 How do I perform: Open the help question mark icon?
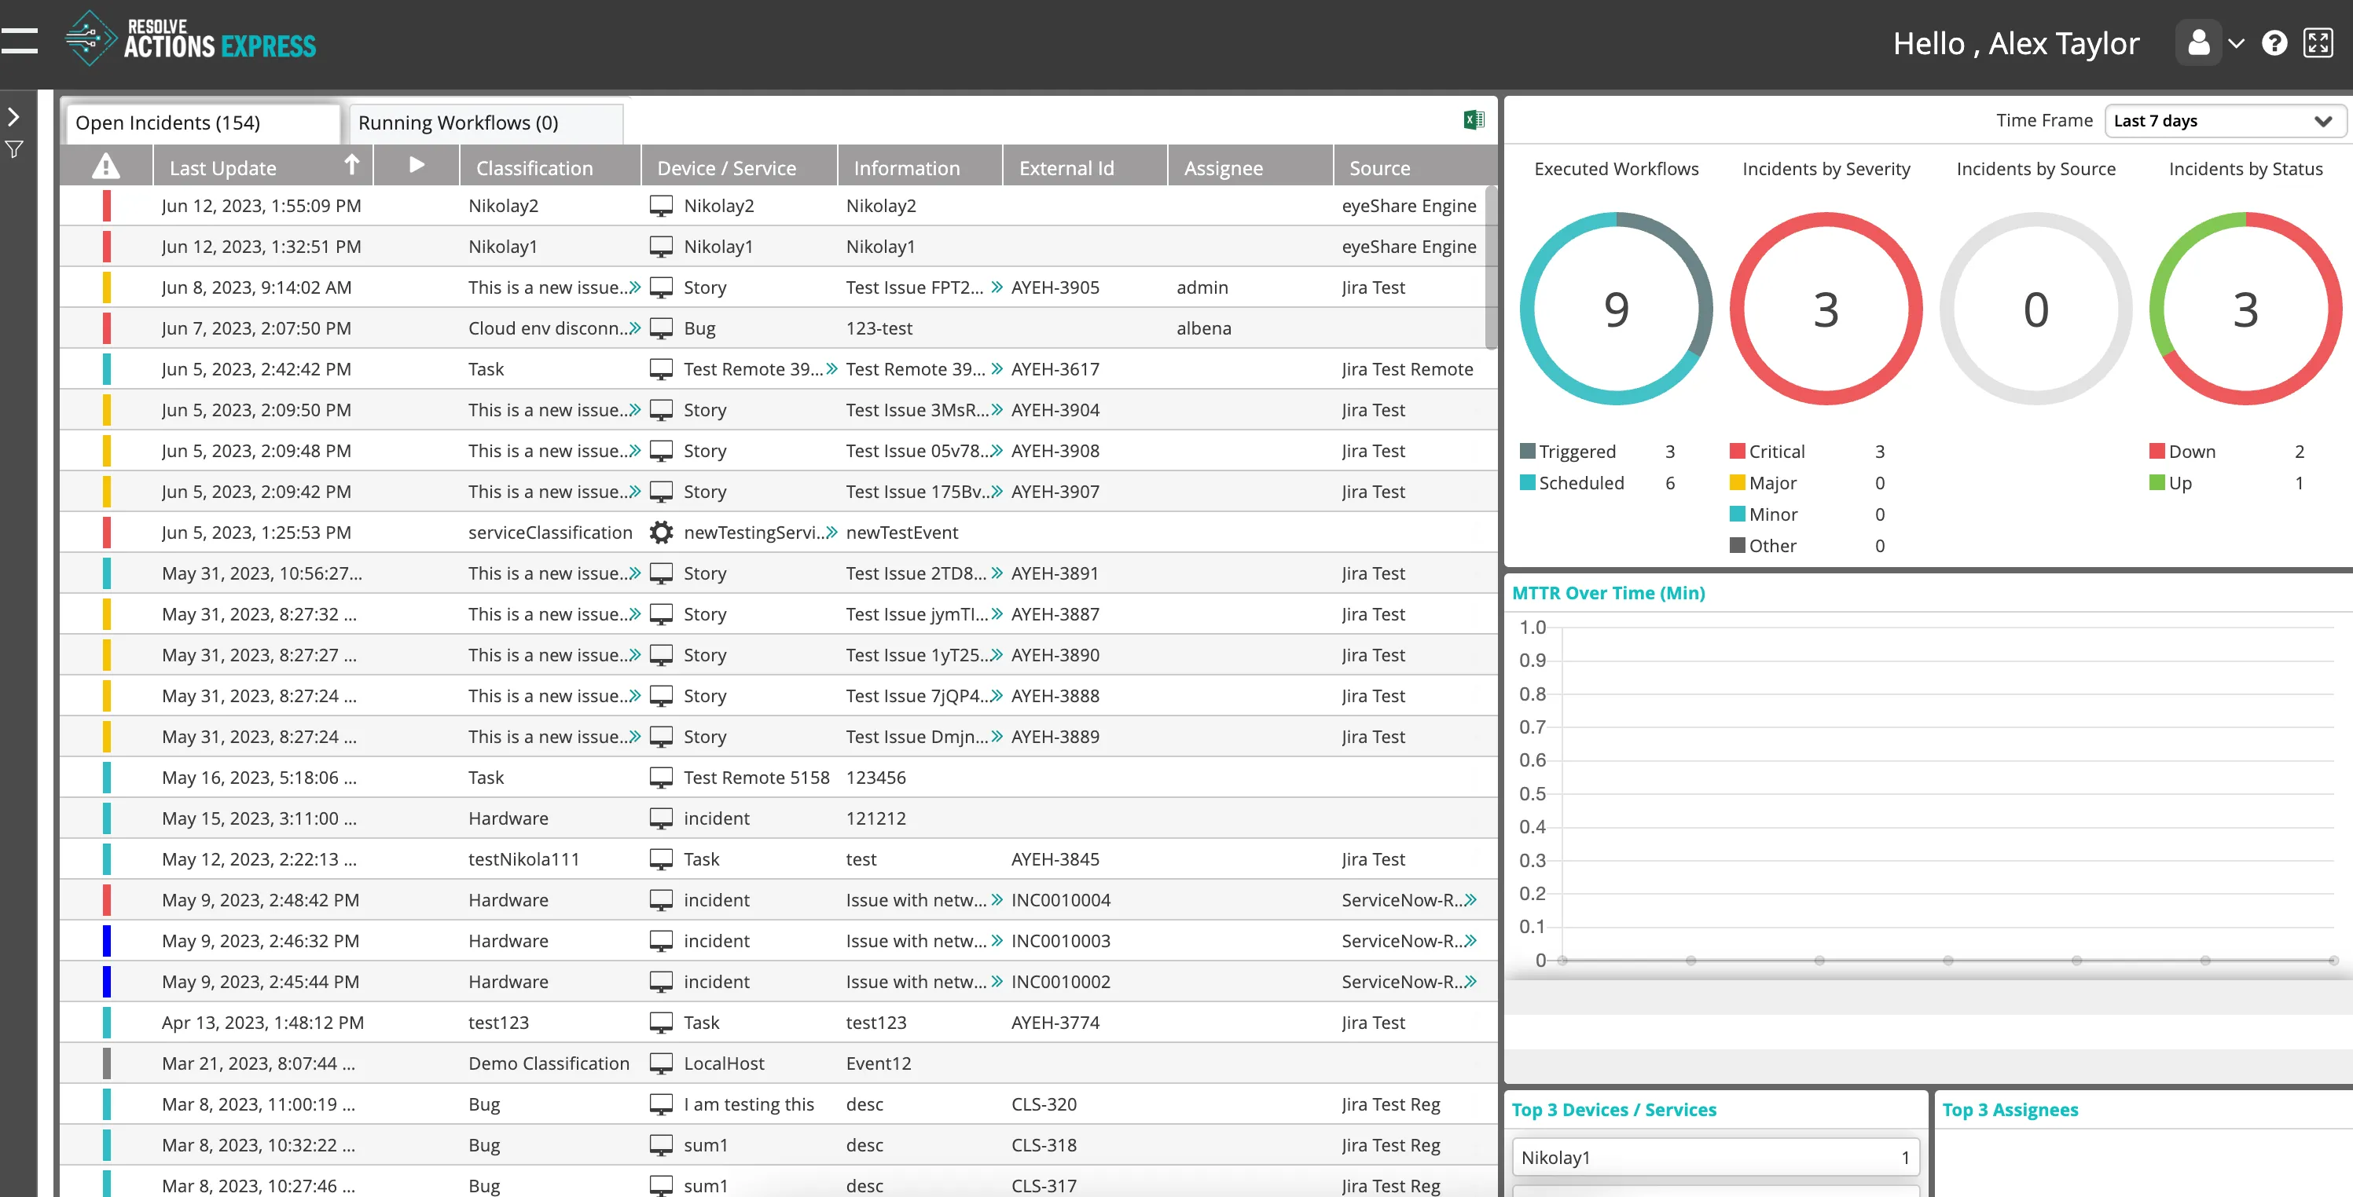tap(2274, 43)
